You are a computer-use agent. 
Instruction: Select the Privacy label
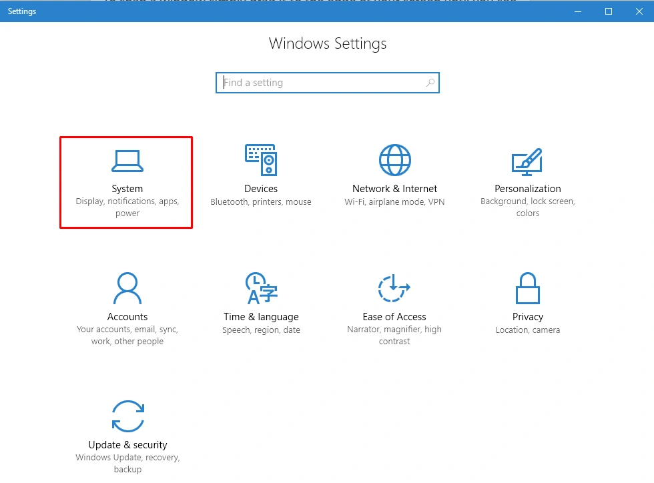528,317
